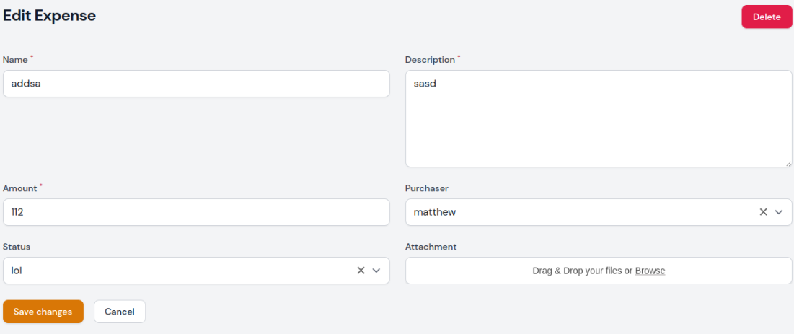Click the Name field label
Viewport: 794px width, 334px height.
(x=15, y=60)
